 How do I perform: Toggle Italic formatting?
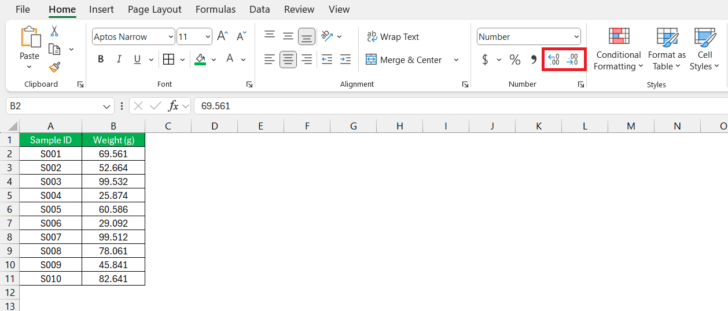point(119,60)
